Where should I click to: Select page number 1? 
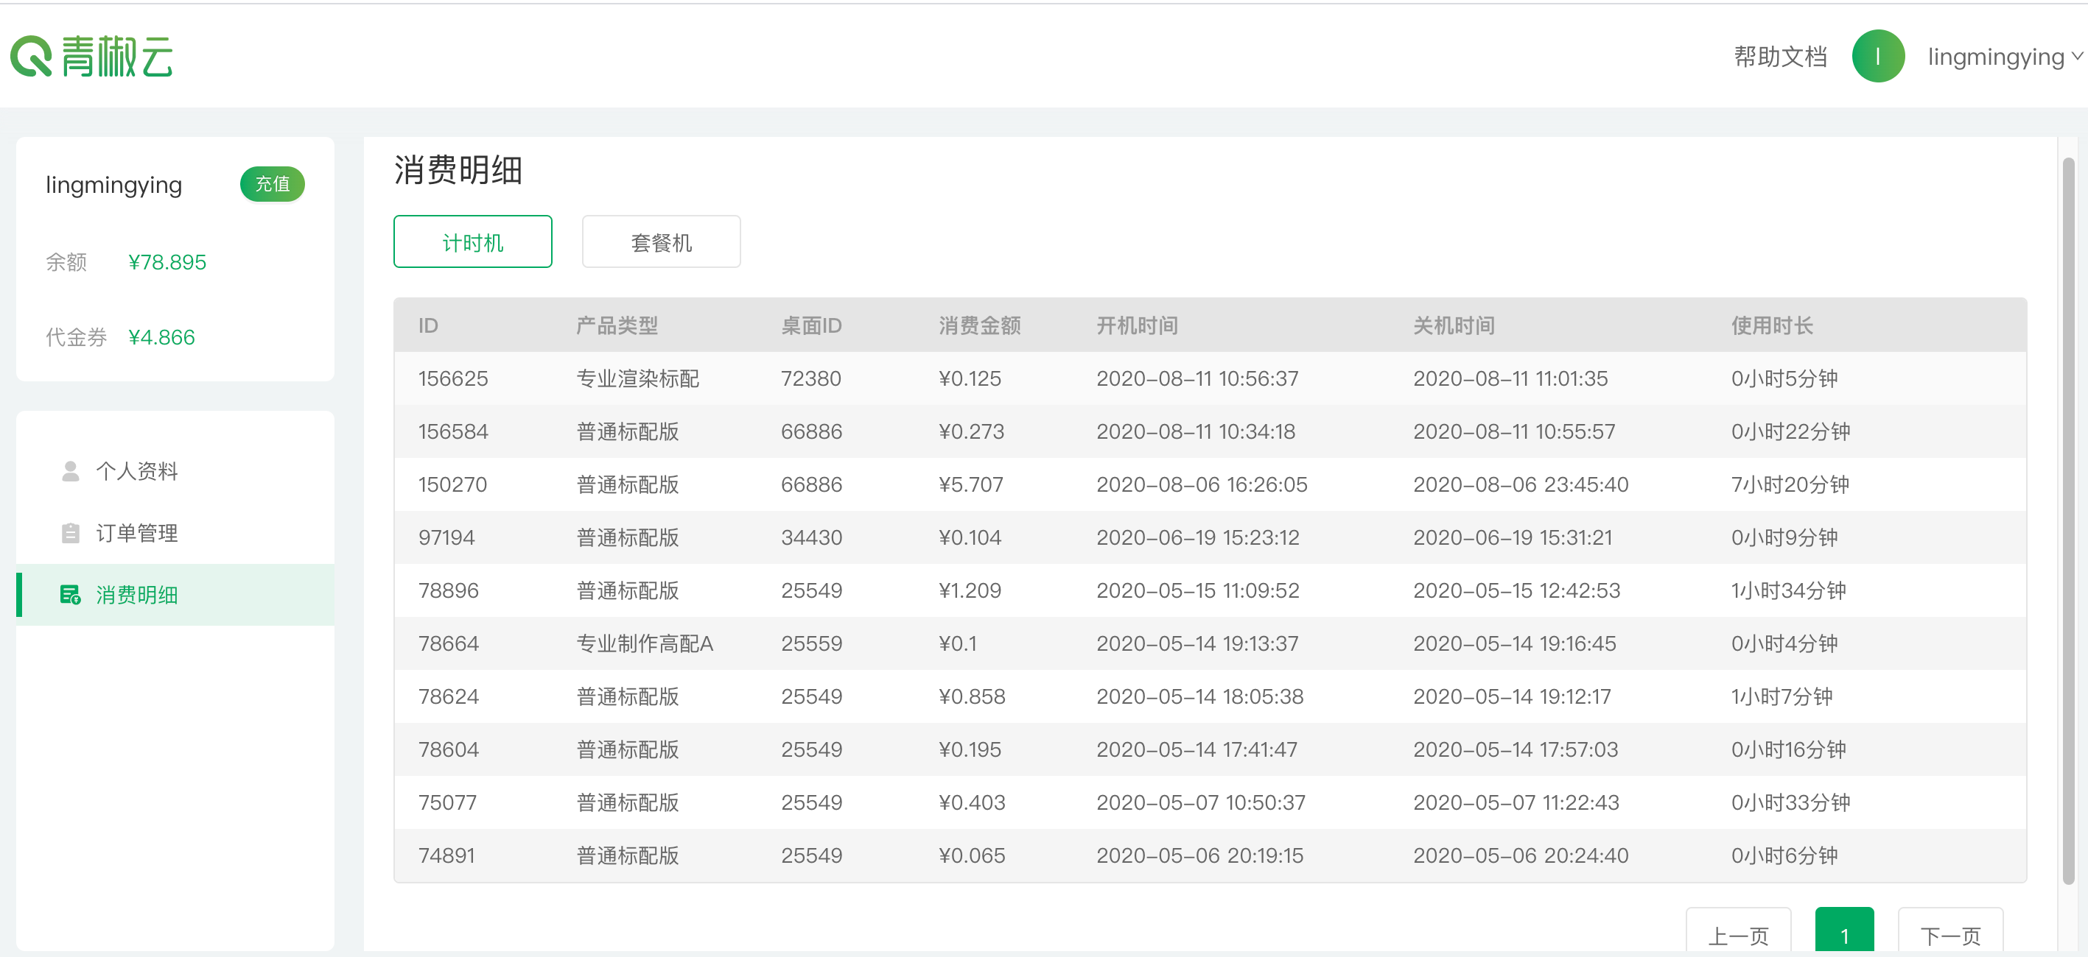point(1844,935)
